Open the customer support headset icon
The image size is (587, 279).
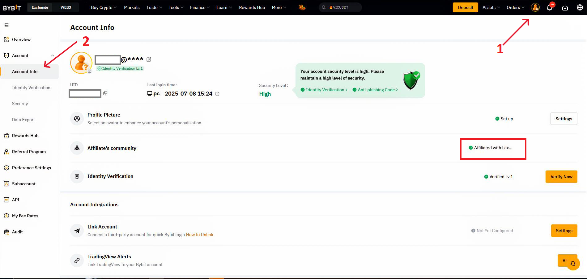[x=573, y=264]
